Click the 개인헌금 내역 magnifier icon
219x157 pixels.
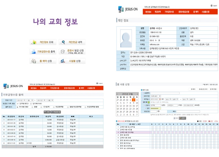click(x=63, y=42)
